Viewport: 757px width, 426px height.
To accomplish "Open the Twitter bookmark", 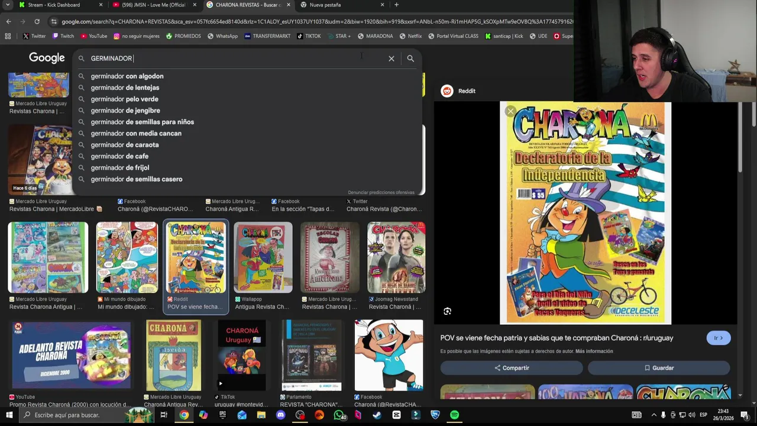I will point(34,36).
